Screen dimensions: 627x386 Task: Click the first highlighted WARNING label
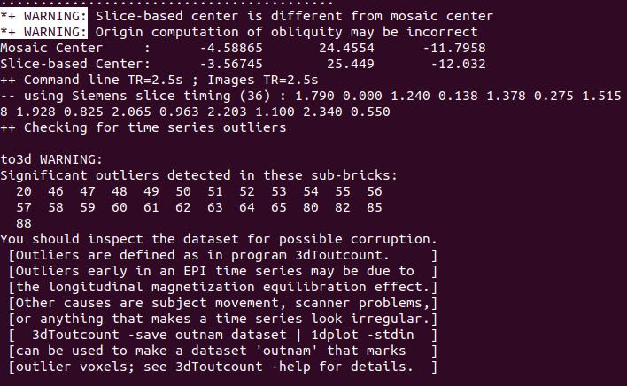[x=43, y=16]
